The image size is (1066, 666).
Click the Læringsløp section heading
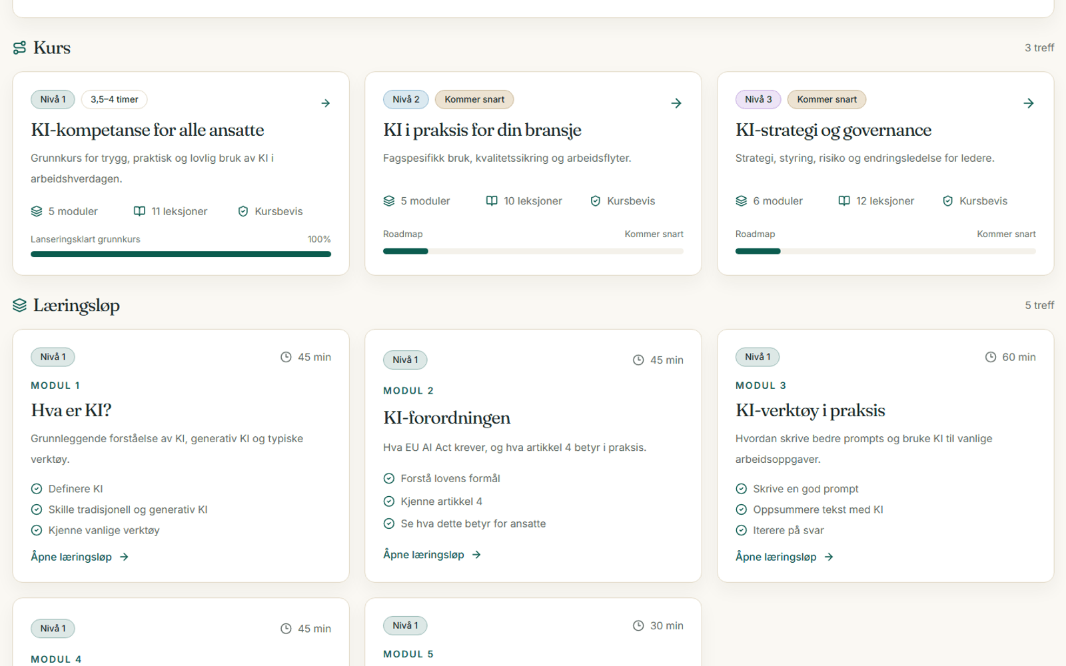click(x=77, y=305)
